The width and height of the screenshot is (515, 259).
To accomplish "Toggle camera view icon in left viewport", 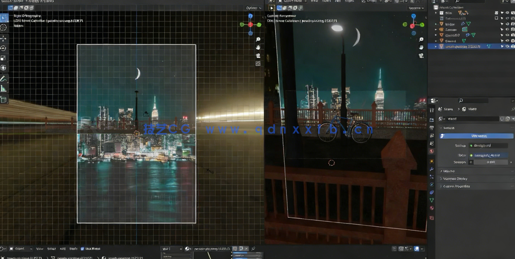I will pyautogui.click(x=258, y=56).
